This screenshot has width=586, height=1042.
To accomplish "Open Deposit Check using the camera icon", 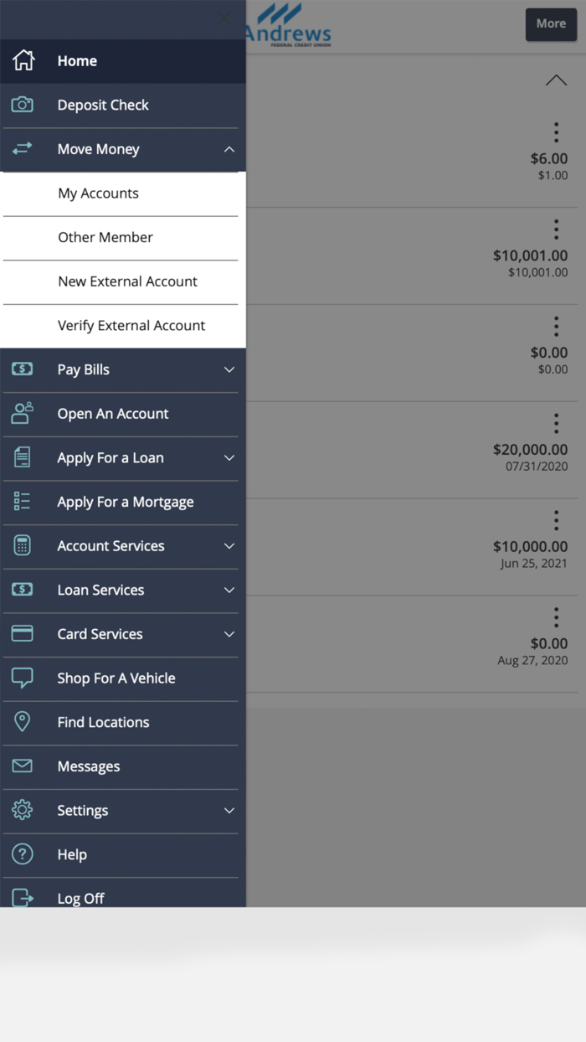I will tap(23, 105).
